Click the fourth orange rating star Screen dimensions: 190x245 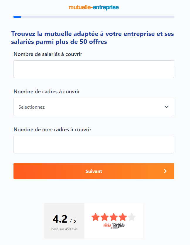[x=123, y=217]
